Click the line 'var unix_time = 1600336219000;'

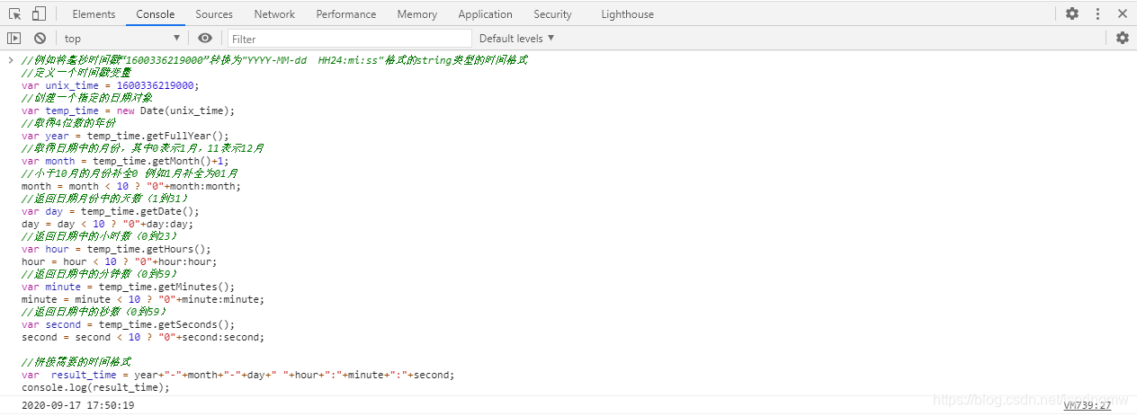click(x=111, y=85)
